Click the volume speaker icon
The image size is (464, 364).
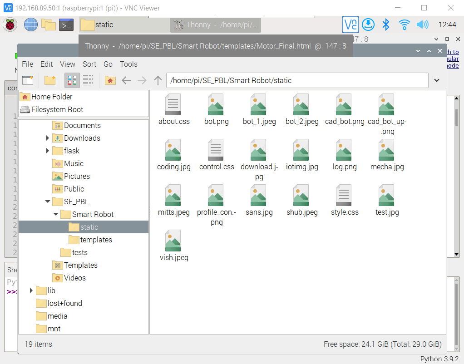422,25
